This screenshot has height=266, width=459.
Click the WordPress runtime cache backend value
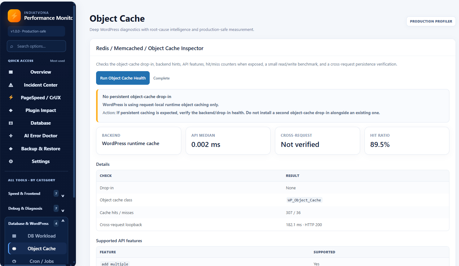pos(130,144)
